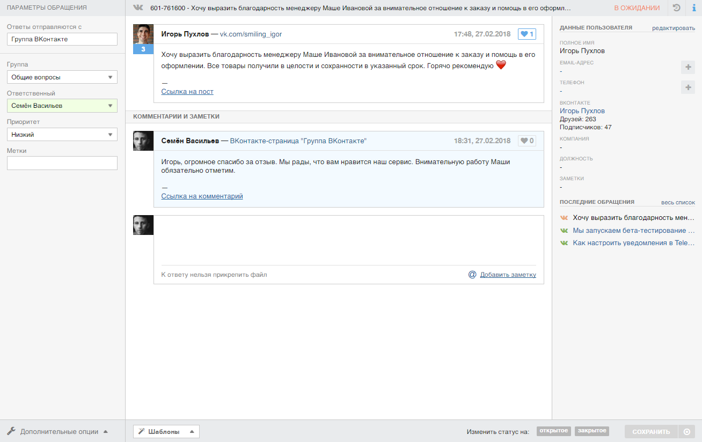Change status to закрытое
The height and width of the screenshot is (442, 702).
[x=591, y=431]
